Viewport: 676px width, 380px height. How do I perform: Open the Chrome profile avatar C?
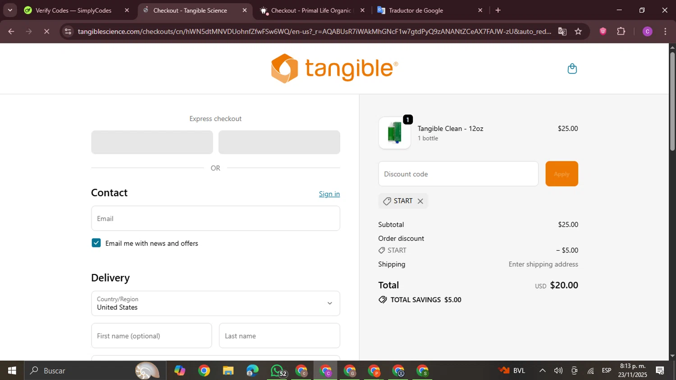(647, 32)
